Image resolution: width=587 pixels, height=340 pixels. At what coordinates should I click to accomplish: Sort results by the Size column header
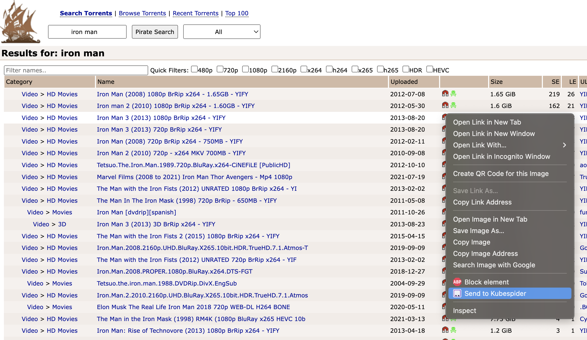496,82
